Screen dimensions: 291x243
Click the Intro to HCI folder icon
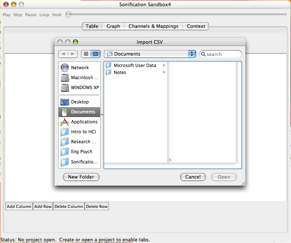pyautogui.click(x=64, y=132)
